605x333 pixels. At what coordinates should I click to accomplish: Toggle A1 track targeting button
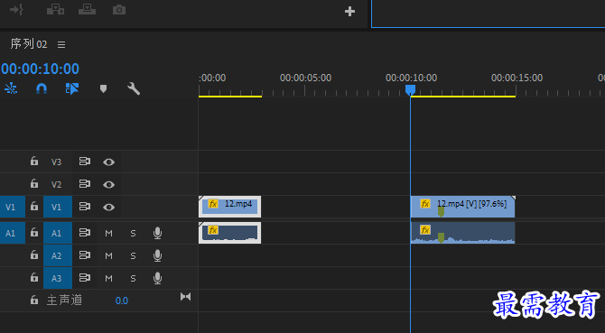coord(58,233)
